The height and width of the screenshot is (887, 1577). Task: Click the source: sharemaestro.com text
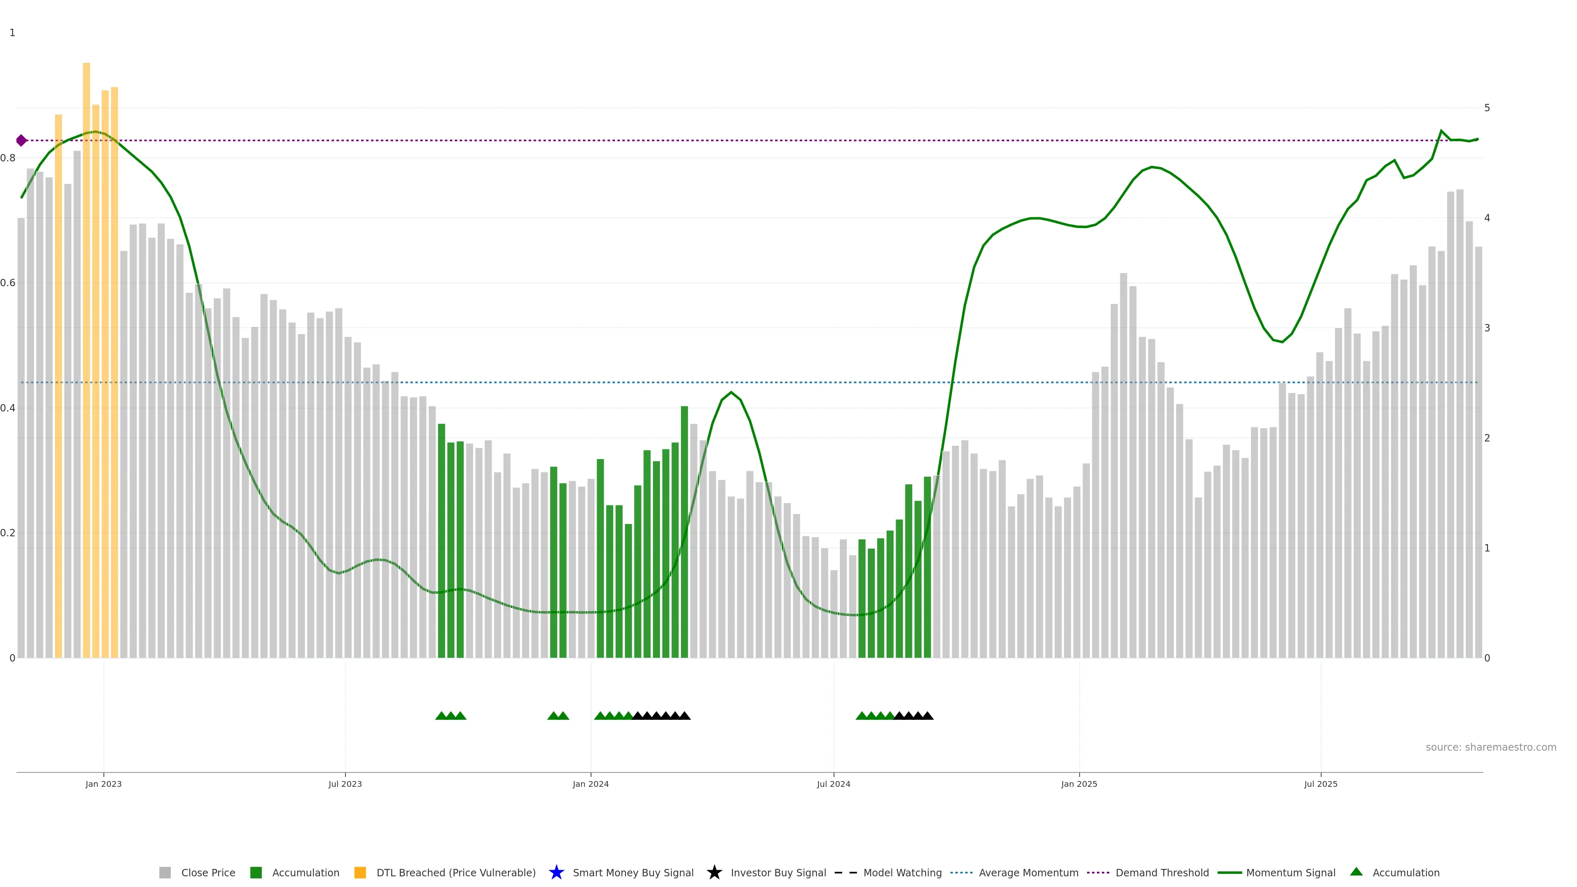point(1491,747)
